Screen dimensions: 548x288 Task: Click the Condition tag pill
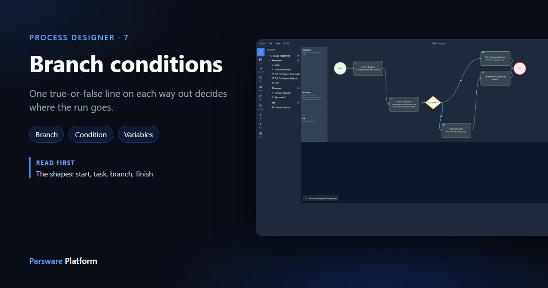(91, 134)
